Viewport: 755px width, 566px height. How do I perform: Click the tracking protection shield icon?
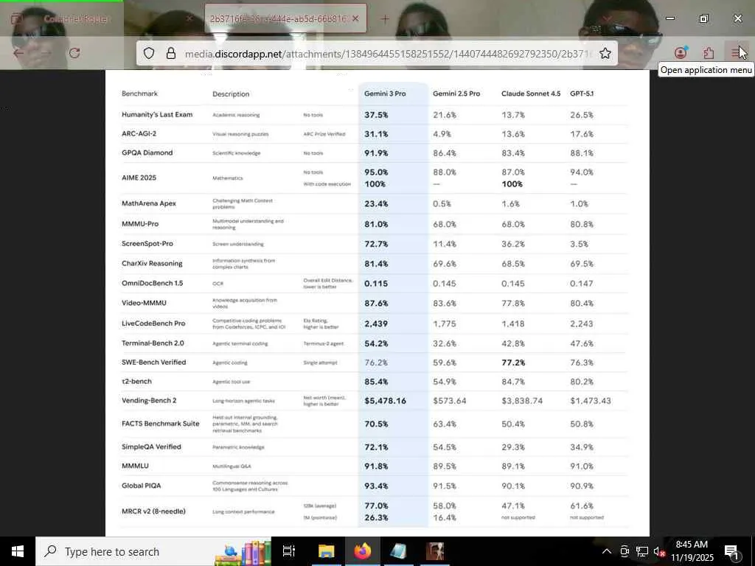[149, 53]
